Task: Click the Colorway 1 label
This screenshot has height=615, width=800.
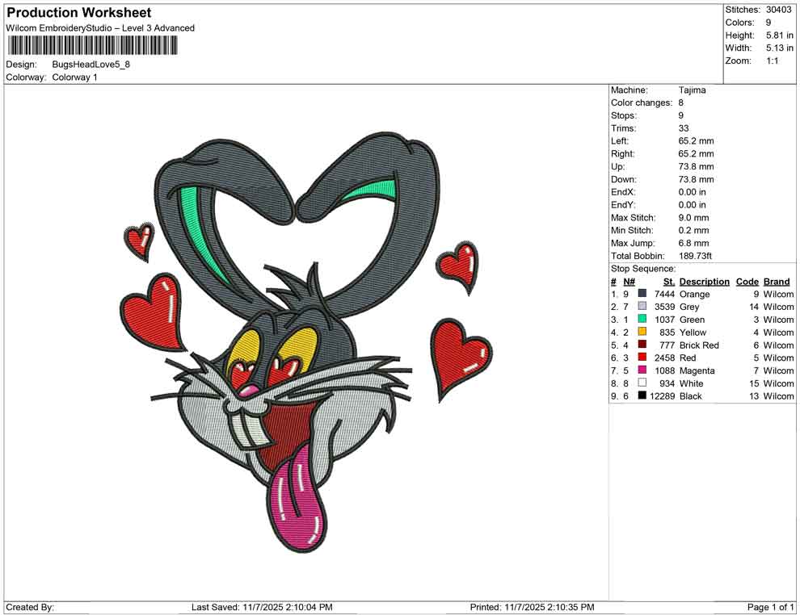Action: (74, 77)
